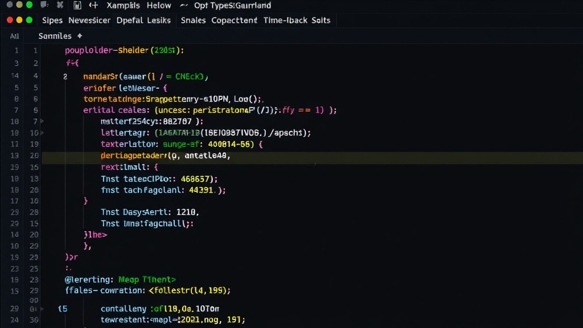Viewport: 583px width, 328px height.
Task: Click the fales-cowration: code line
Action: [147, 290]
